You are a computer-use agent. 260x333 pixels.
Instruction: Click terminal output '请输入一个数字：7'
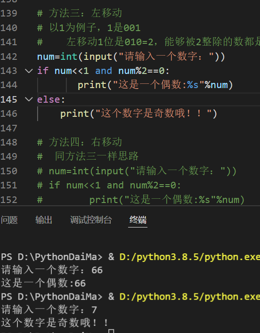49,309
